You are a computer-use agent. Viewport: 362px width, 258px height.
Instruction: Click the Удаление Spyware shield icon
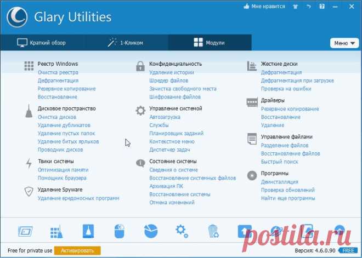pyautogui.click(x=29, y=192)
